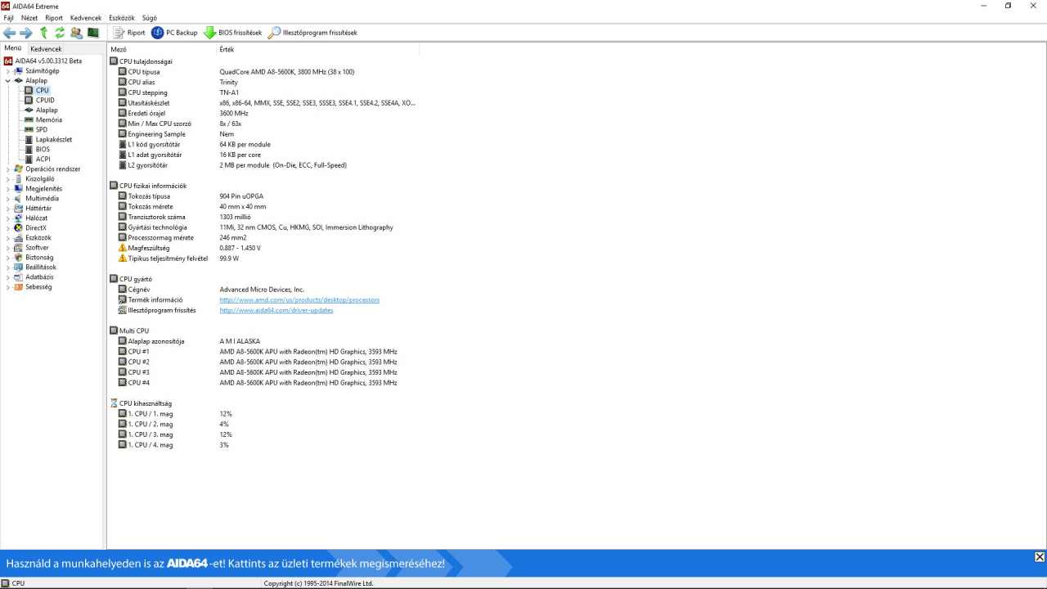Click the Forward navigation arrow
The height and width of the screenshot is (589, 1047).
[26, 33]
